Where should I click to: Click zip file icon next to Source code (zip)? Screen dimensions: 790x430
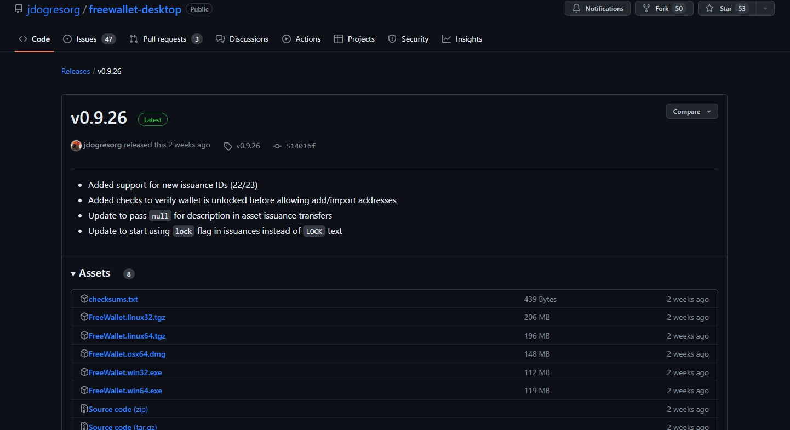click(x=84, y=409)
